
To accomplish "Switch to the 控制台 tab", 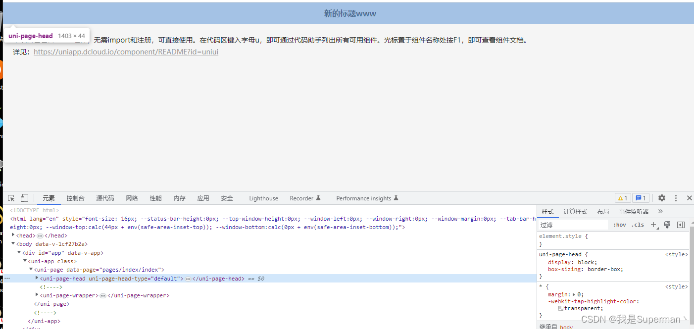I will (75, 198).
